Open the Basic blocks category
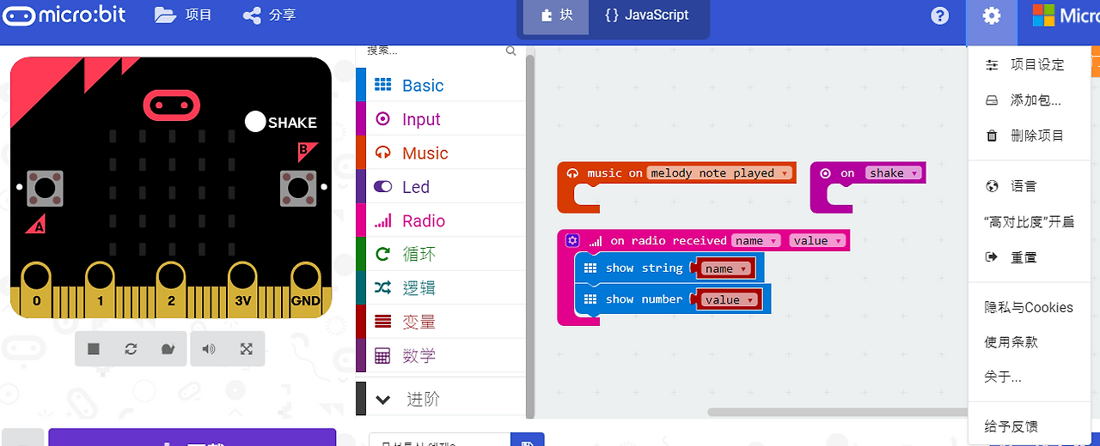The height and width of the screenshot is (446, 1100). tap(440, 85)
